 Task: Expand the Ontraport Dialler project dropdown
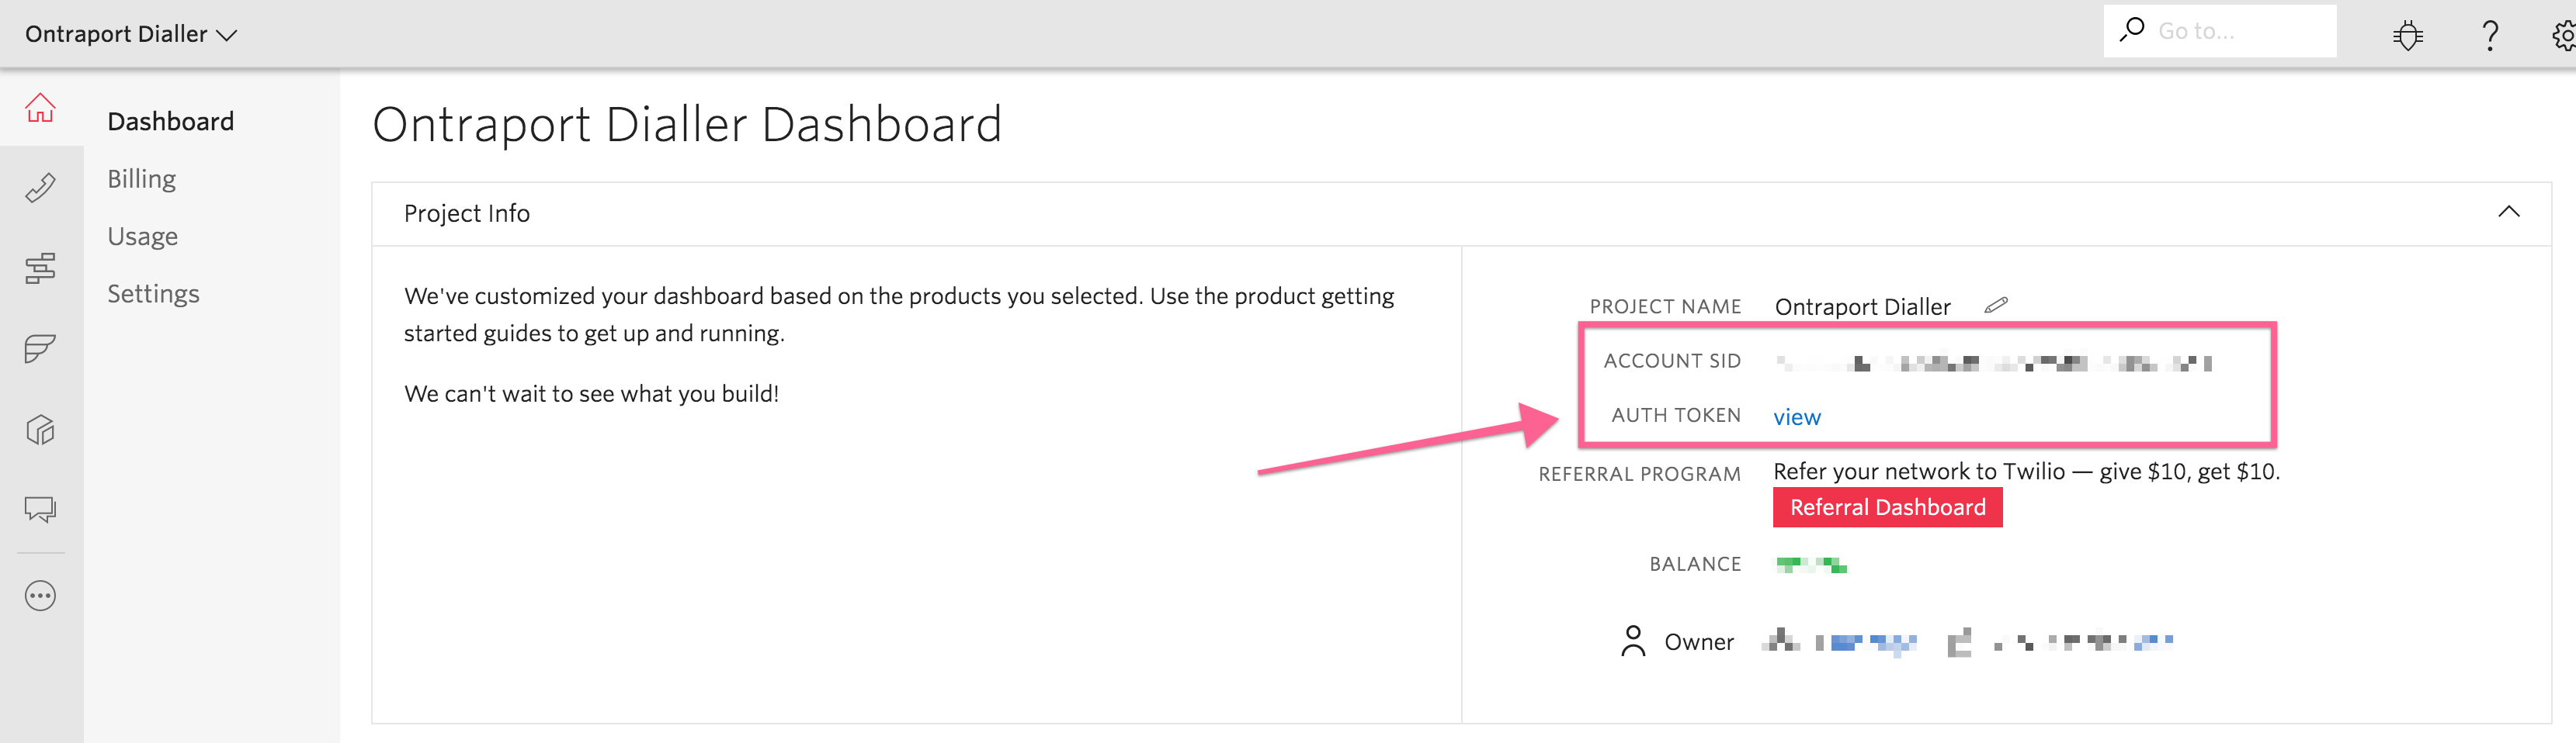(x=131, y=34)
